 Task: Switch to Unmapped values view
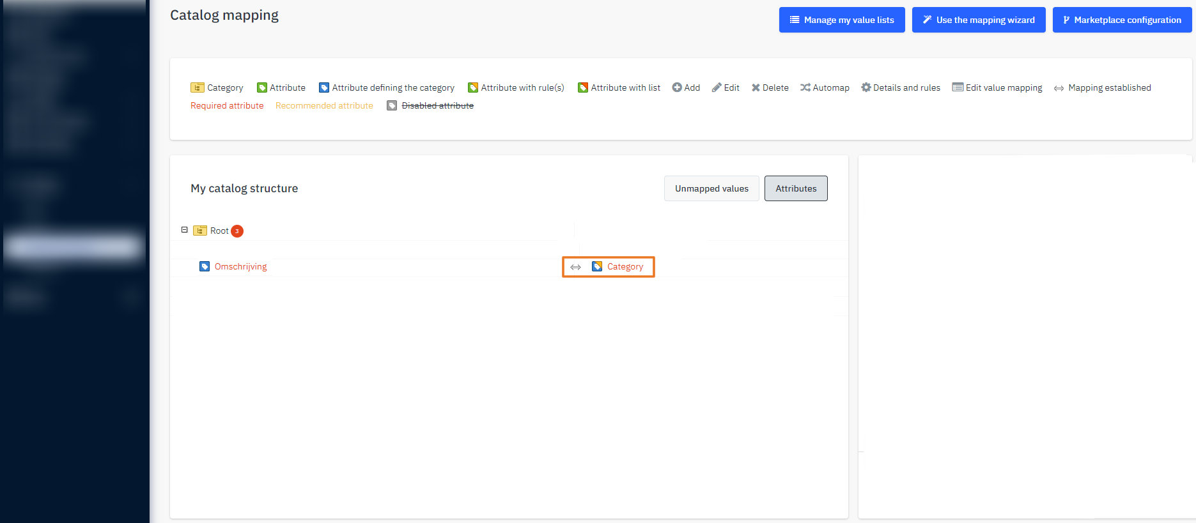(x=711, y=188)
